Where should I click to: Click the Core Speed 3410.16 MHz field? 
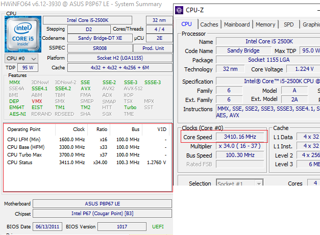point(240,137)
